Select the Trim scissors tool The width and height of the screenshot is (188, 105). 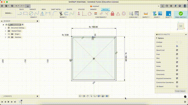[61, 14]
